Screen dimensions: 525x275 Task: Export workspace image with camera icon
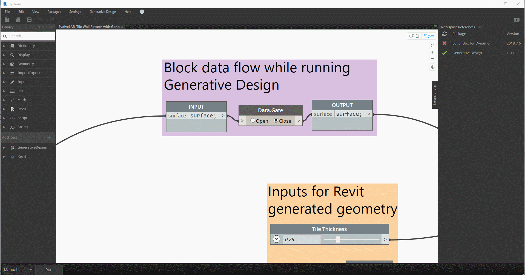517,20
